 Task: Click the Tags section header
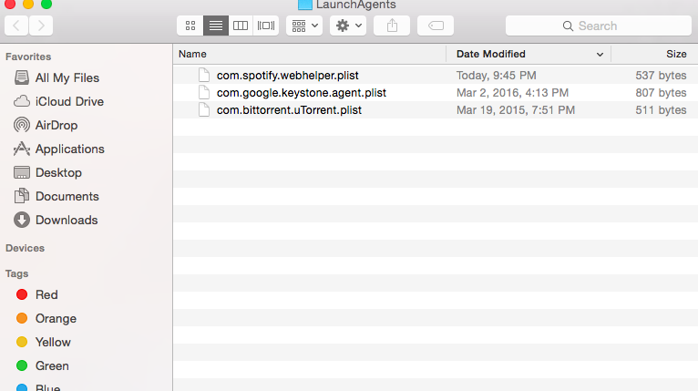[17, 273]
